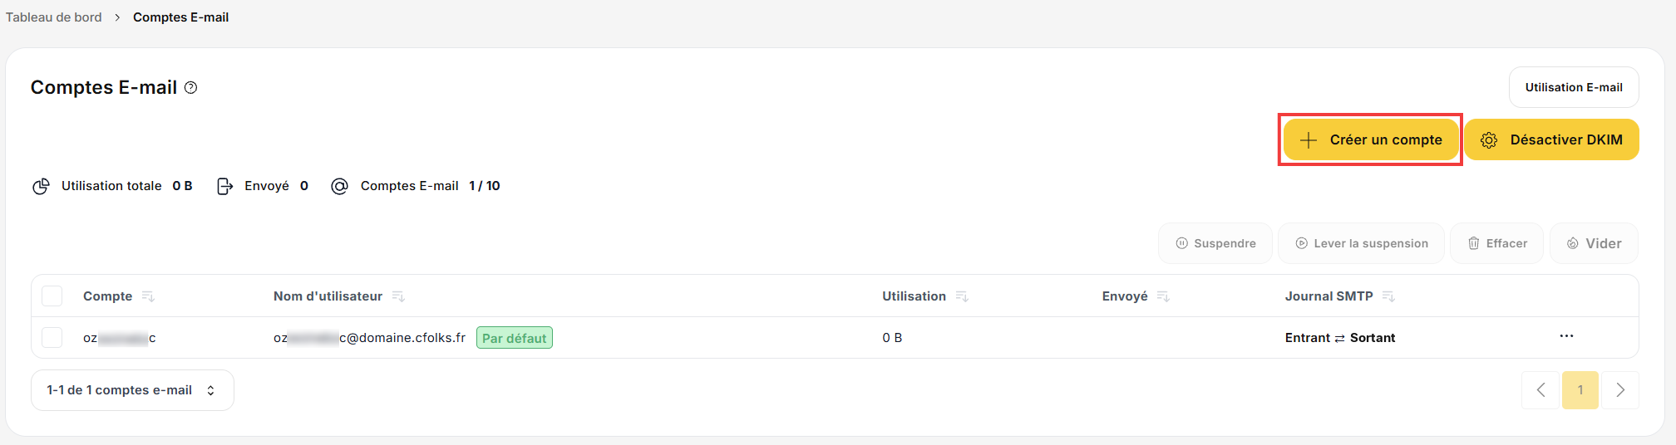Open the three-dot row actions menu
Image resolution: width=1676 pixels, height=445 pixels.
click(x=1566, y=336)
